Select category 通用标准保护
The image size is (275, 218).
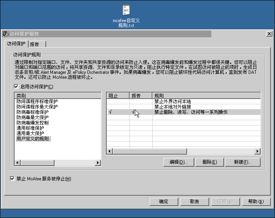(30, 128)
